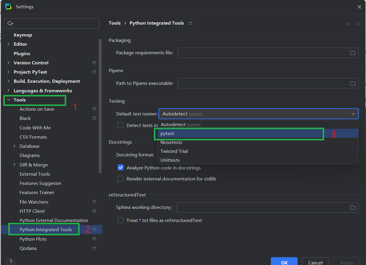Click project-scope icon next to Version Control

tap(94, 63)
